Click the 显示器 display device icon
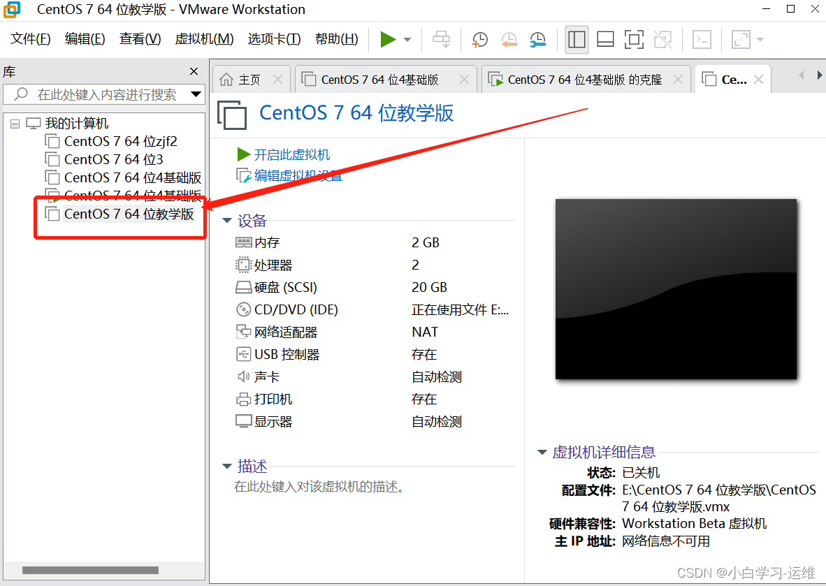The width and height of the screenshot is (826, 586). (243, 421)
